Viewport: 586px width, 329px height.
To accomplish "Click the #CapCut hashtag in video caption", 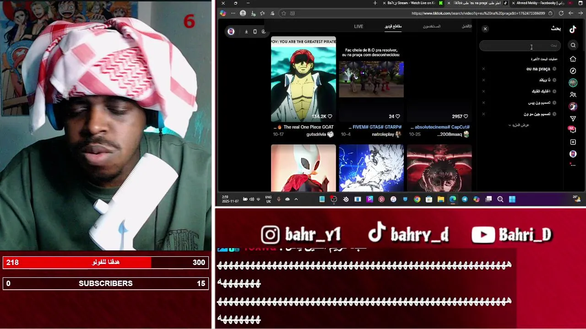I will [x=460, y=127].
